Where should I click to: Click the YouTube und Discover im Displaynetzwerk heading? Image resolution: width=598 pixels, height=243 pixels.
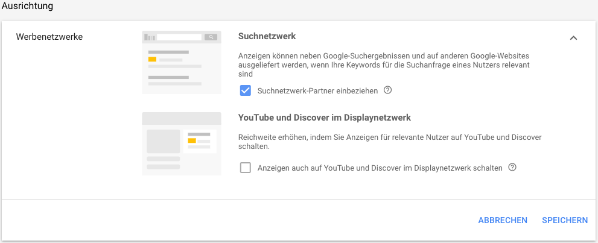(x=325, y=118)
